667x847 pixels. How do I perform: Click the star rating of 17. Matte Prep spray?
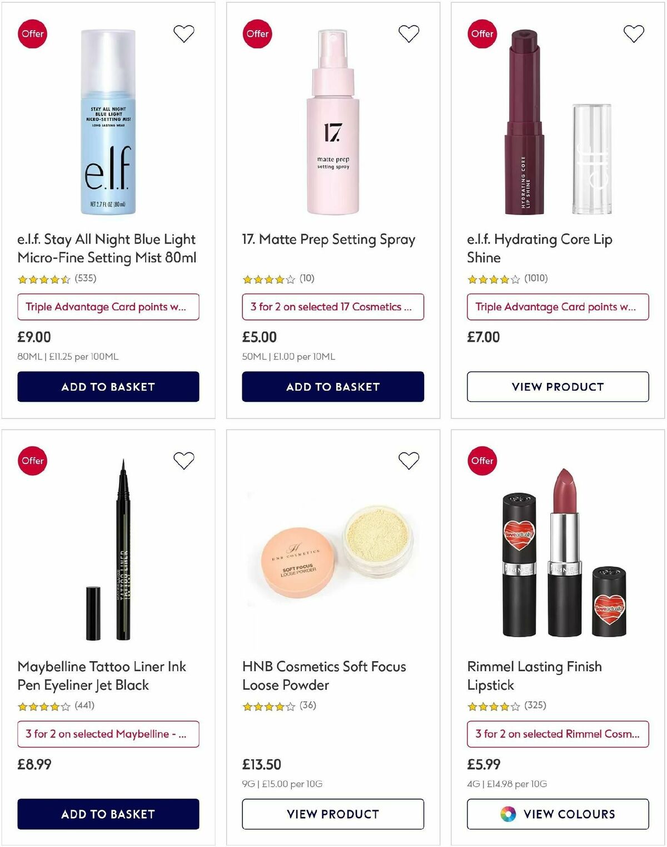click(x=267, y=278)
